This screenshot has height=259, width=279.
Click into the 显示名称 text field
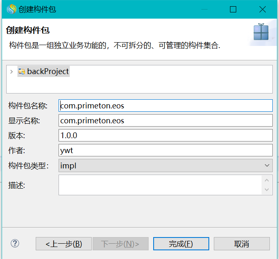click(165, 120)
